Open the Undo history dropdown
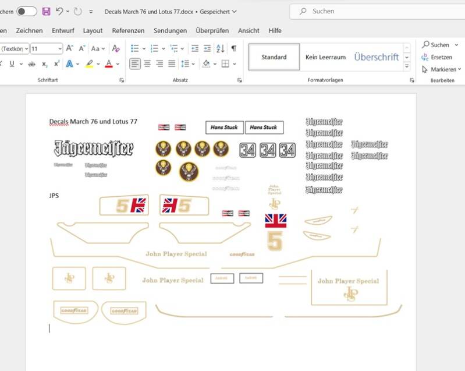The image size is (465, 371). [x=68, y=12]
